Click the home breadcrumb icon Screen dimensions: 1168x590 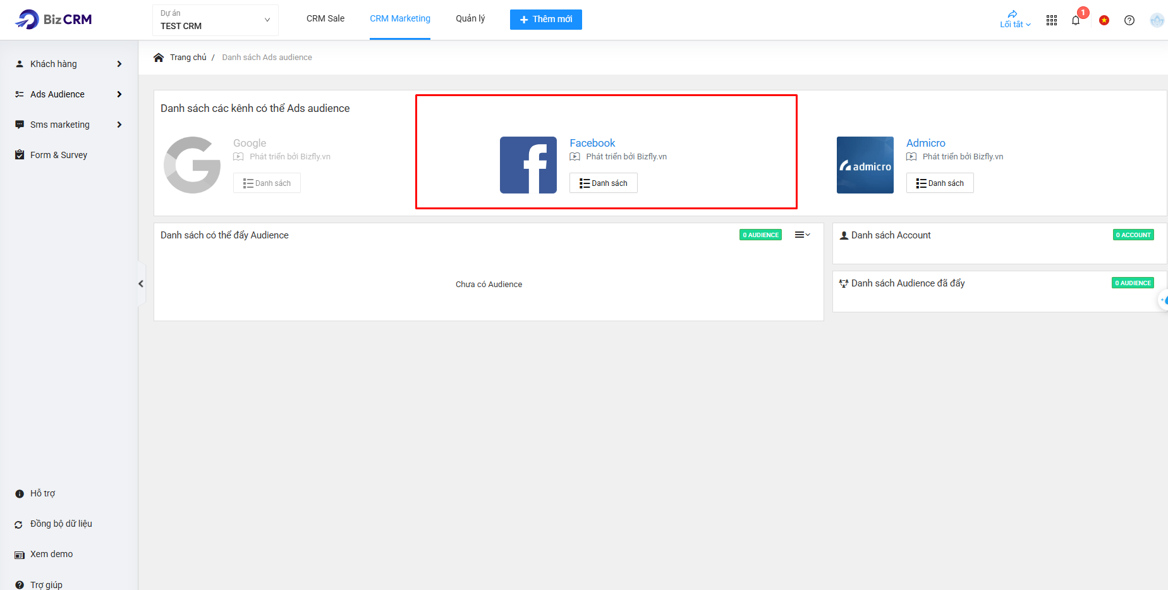pyautogui.click(x=159, y=58)
